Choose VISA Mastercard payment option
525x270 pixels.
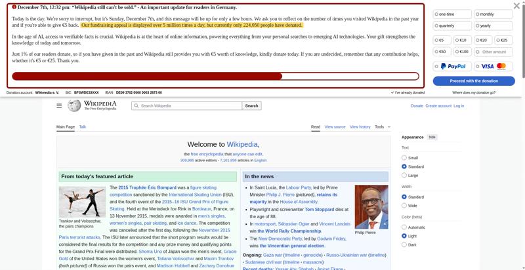point(493,66)
